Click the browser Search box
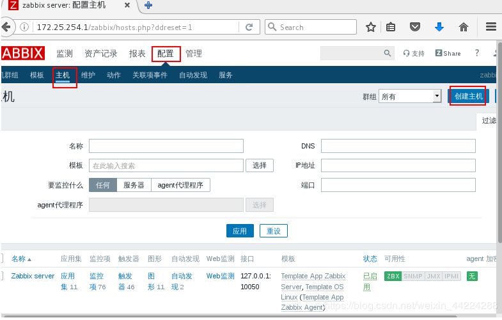This screenshot has height=320, width=502. pyautogui.click(x=311, y=28)
